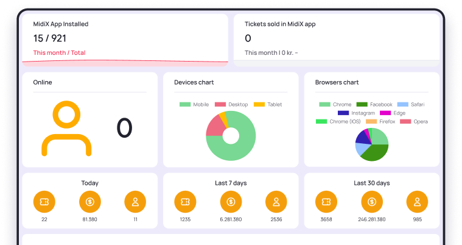This screenshot has height=245, width=462.
Task: Toggle Chrome (IOS) legend swatch
Action: [x=321, y=122]
